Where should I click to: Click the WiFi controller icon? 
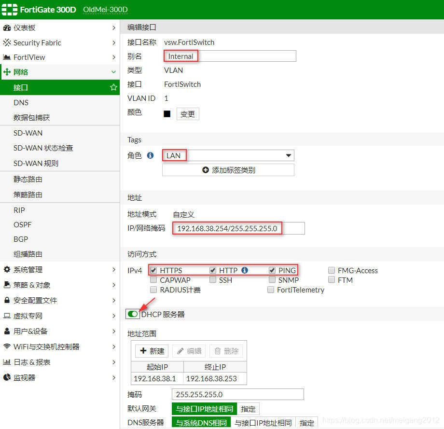point(7,346)
